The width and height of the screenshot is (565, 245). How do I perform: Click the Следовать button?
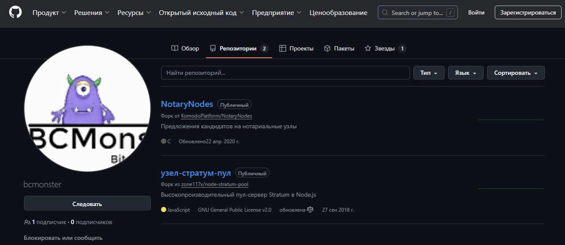tap(87, 204)
